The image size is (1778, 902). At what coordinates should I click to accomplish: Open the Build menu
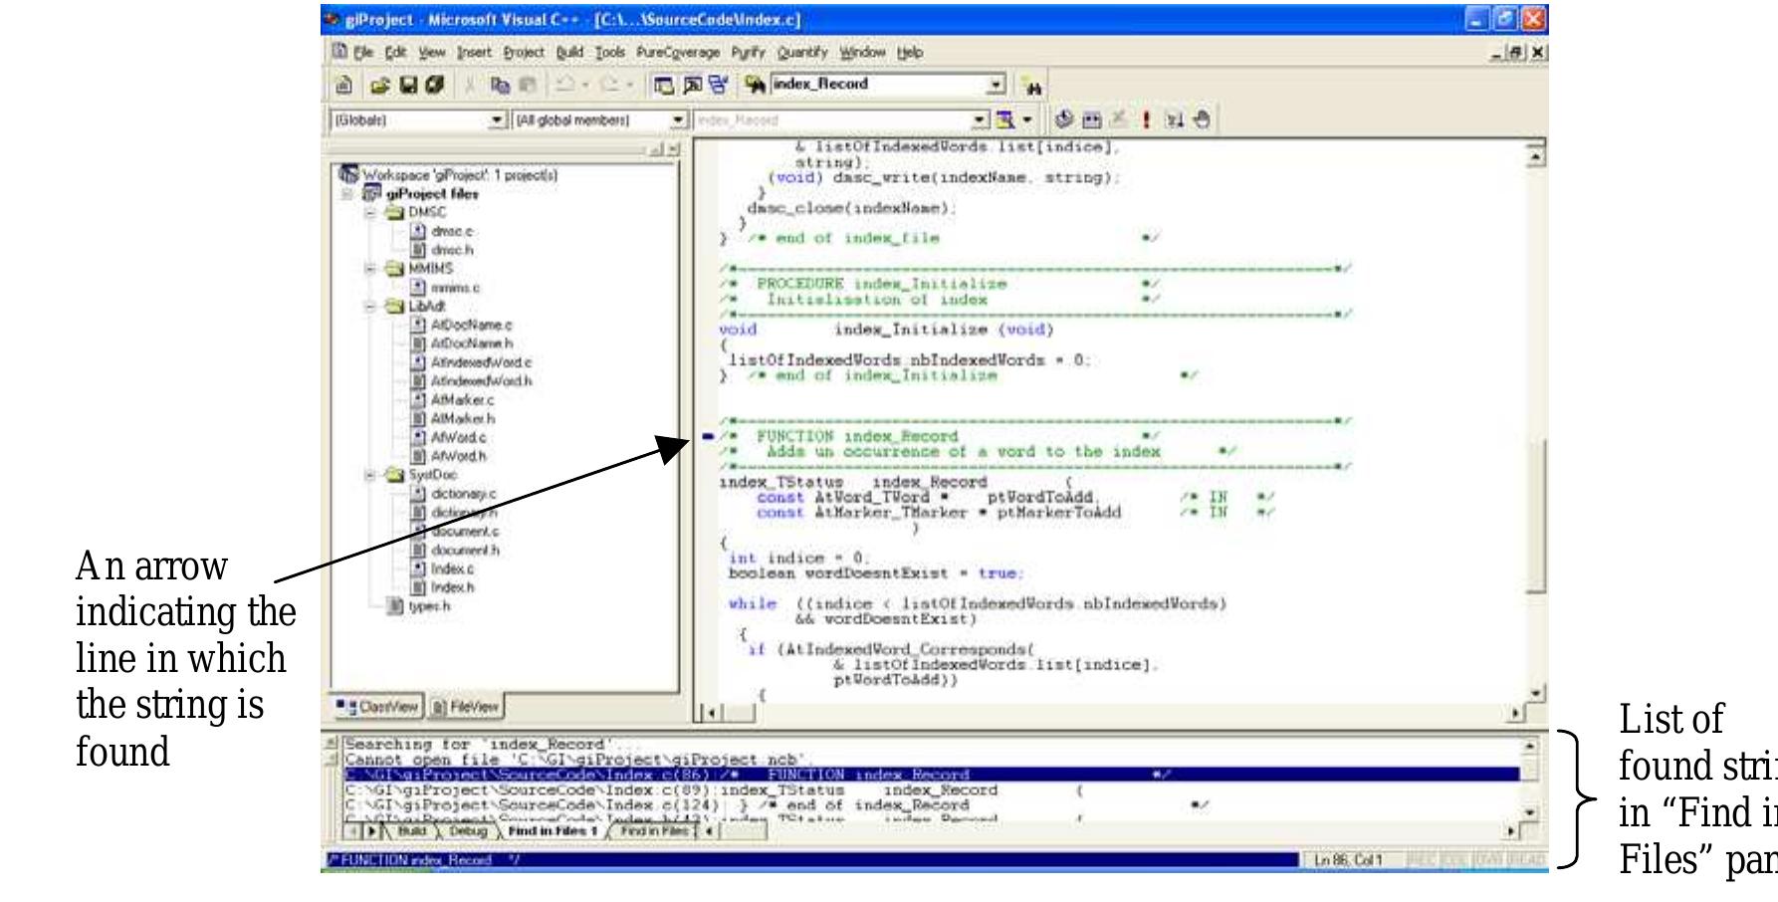point(569,53)
